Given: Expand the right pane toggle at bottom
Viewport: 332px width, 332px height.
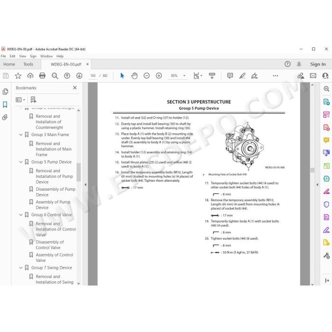Looking at the screenshot, I should pyautogui.click(x=327, y=281).
